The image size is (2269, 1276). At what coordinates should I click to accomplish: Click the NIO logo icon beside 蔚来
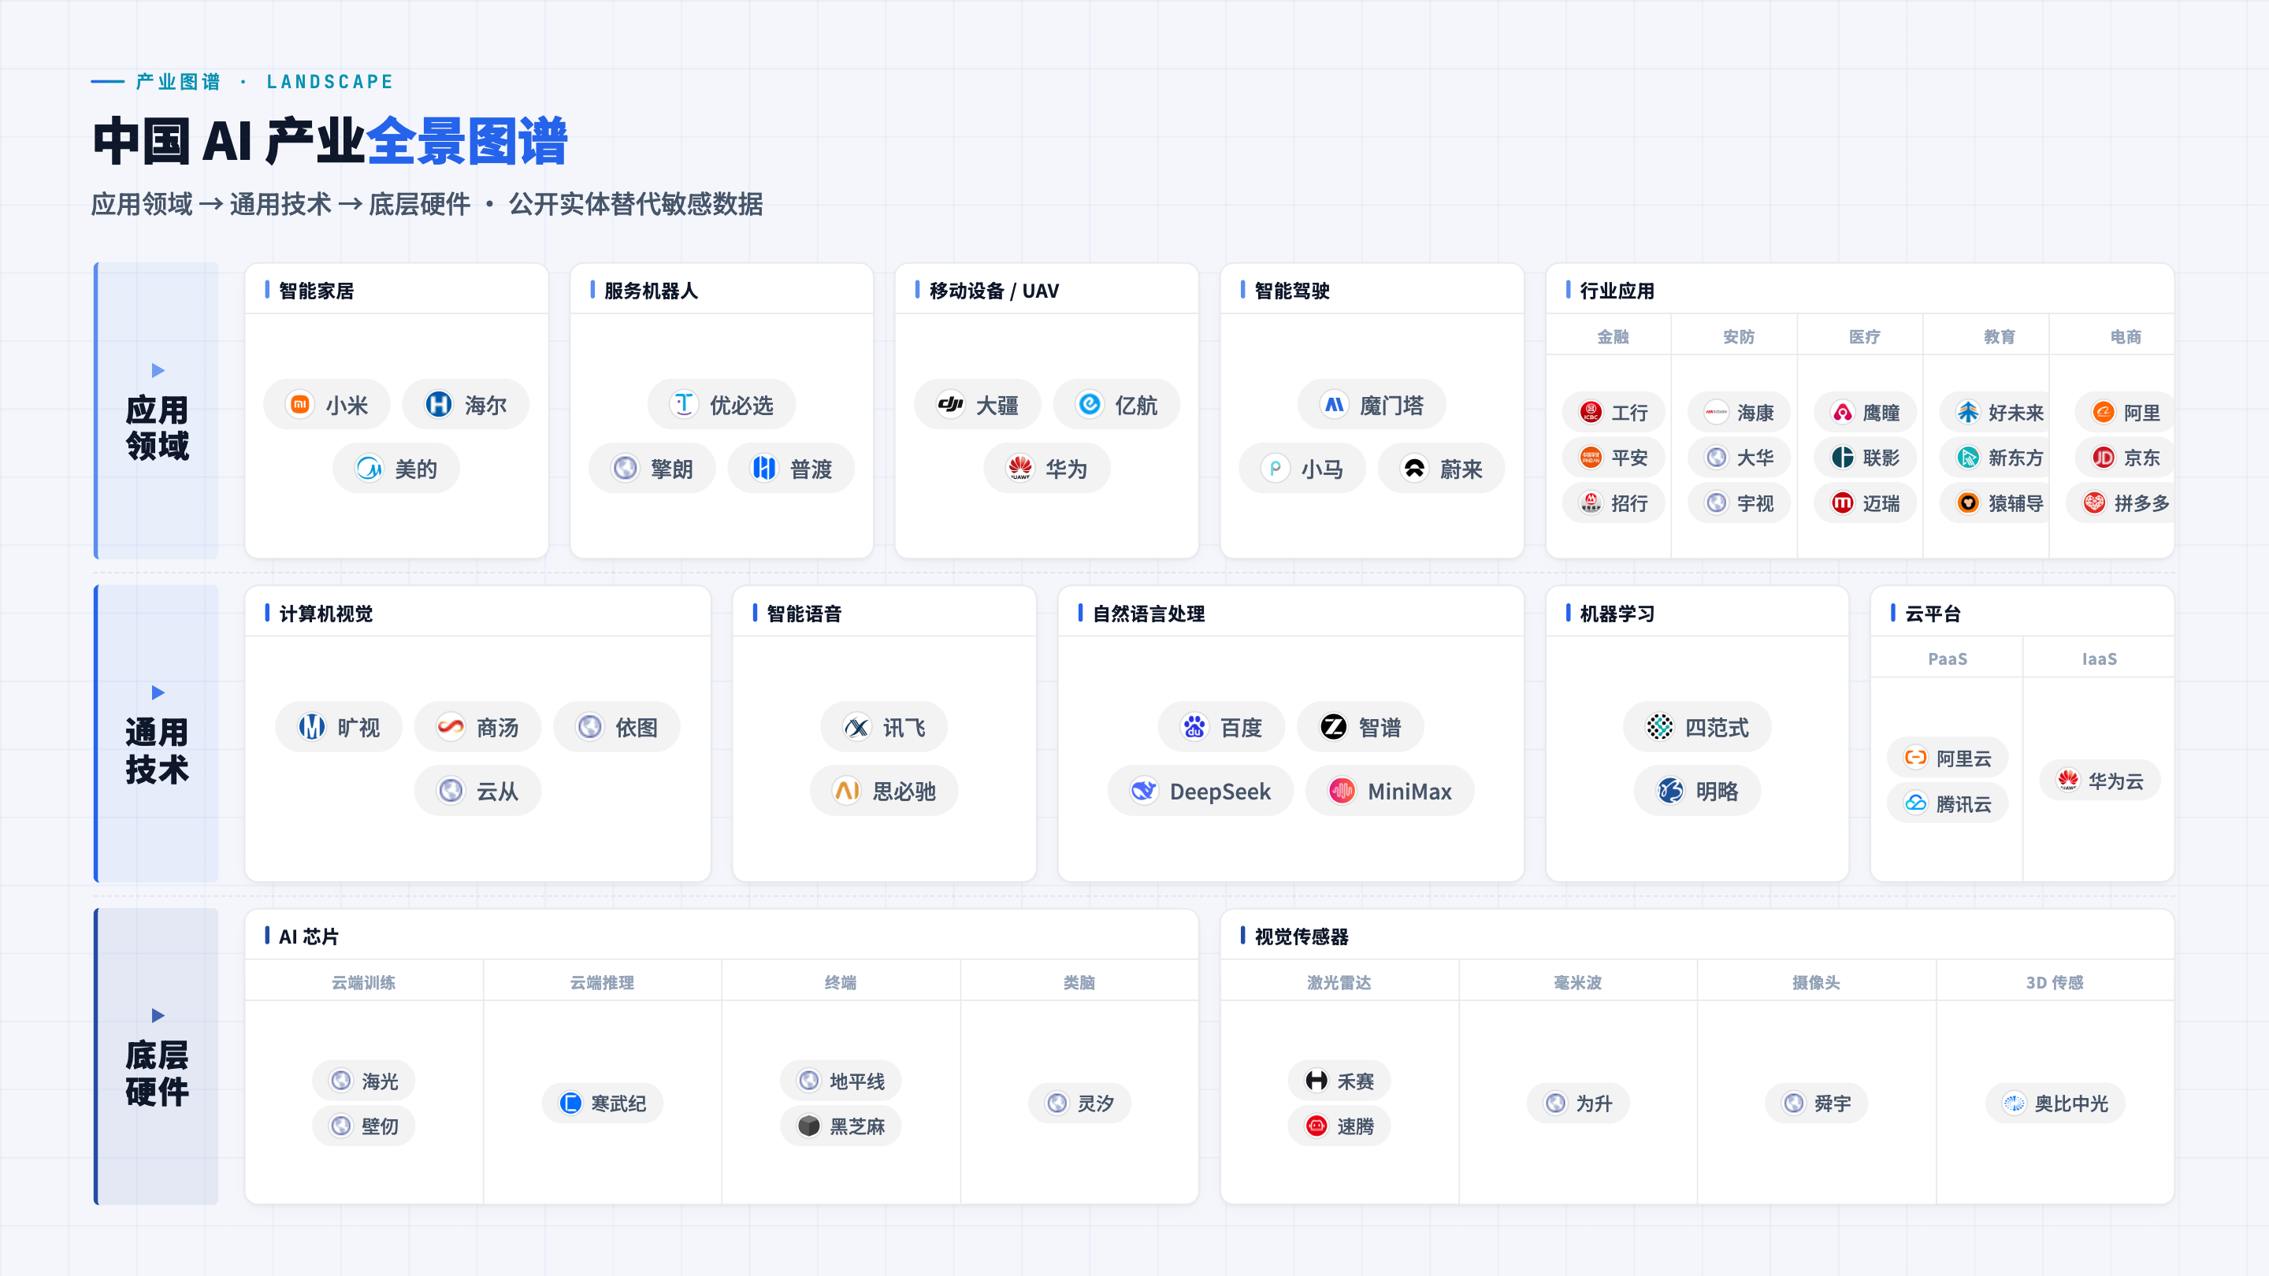click(1415, 469)
